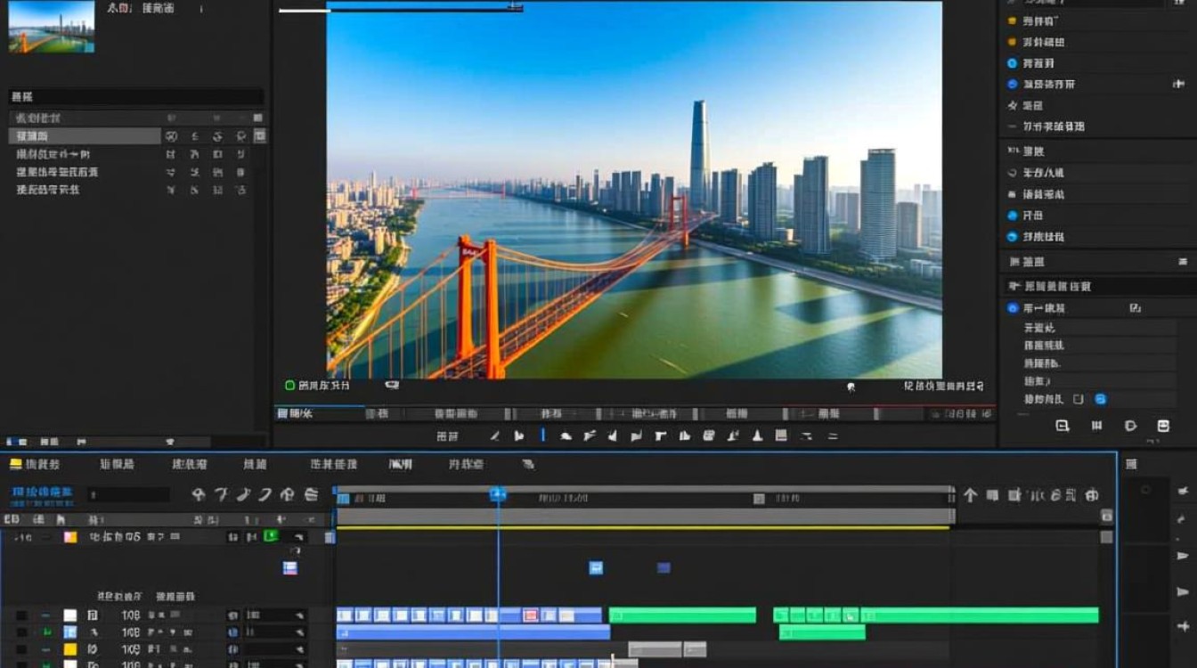The height and width of the screenshot is (668, 1197).
Task: Click the printer-like icon in timeline header tools
Action: [x=311, y=494]
